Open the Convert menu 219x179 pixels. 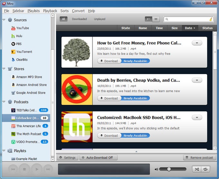pos(78,11)
